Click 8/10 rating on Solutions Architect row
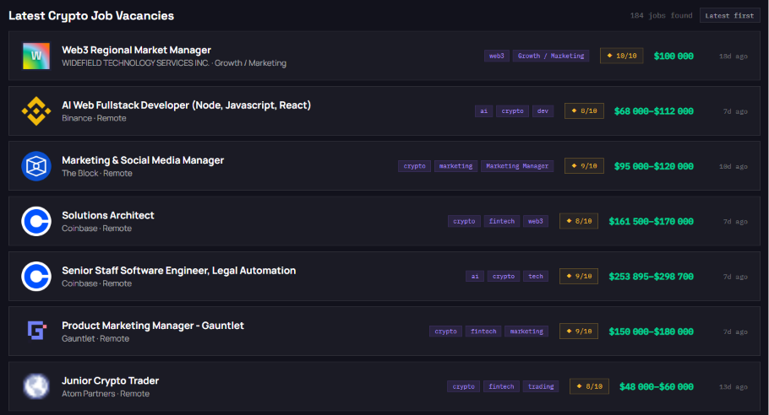The image size is (769, 415). 579,221
